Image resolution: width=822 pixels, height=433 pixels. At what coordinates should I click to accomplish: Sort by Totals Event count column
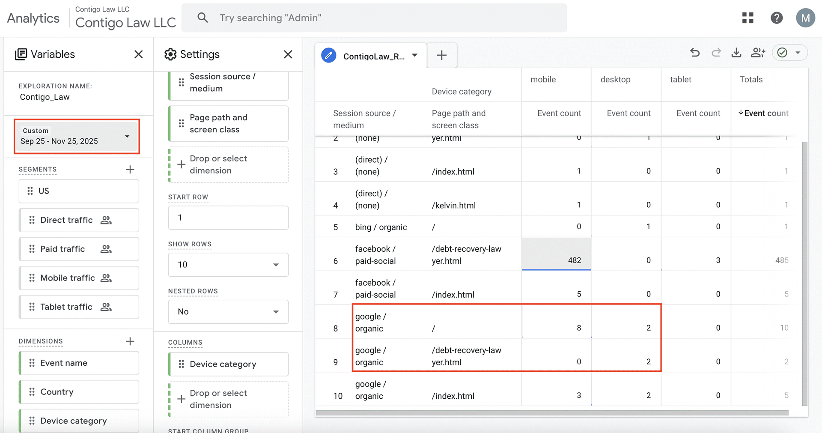click(x=765, y=113)
